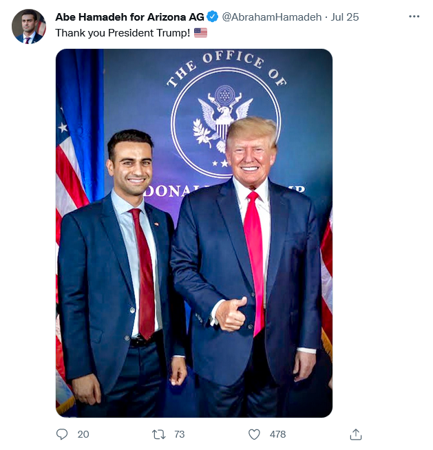Open the Jul 25 timestamp link

(345, 17)
